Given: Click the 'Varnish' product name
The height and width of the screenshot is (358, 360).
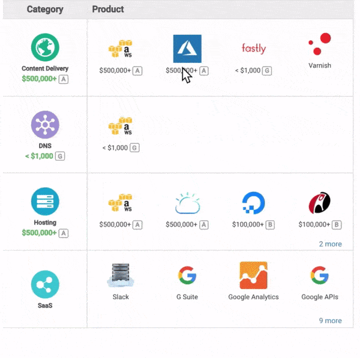Looking at the screenshot, I should [x=320, y=65].
